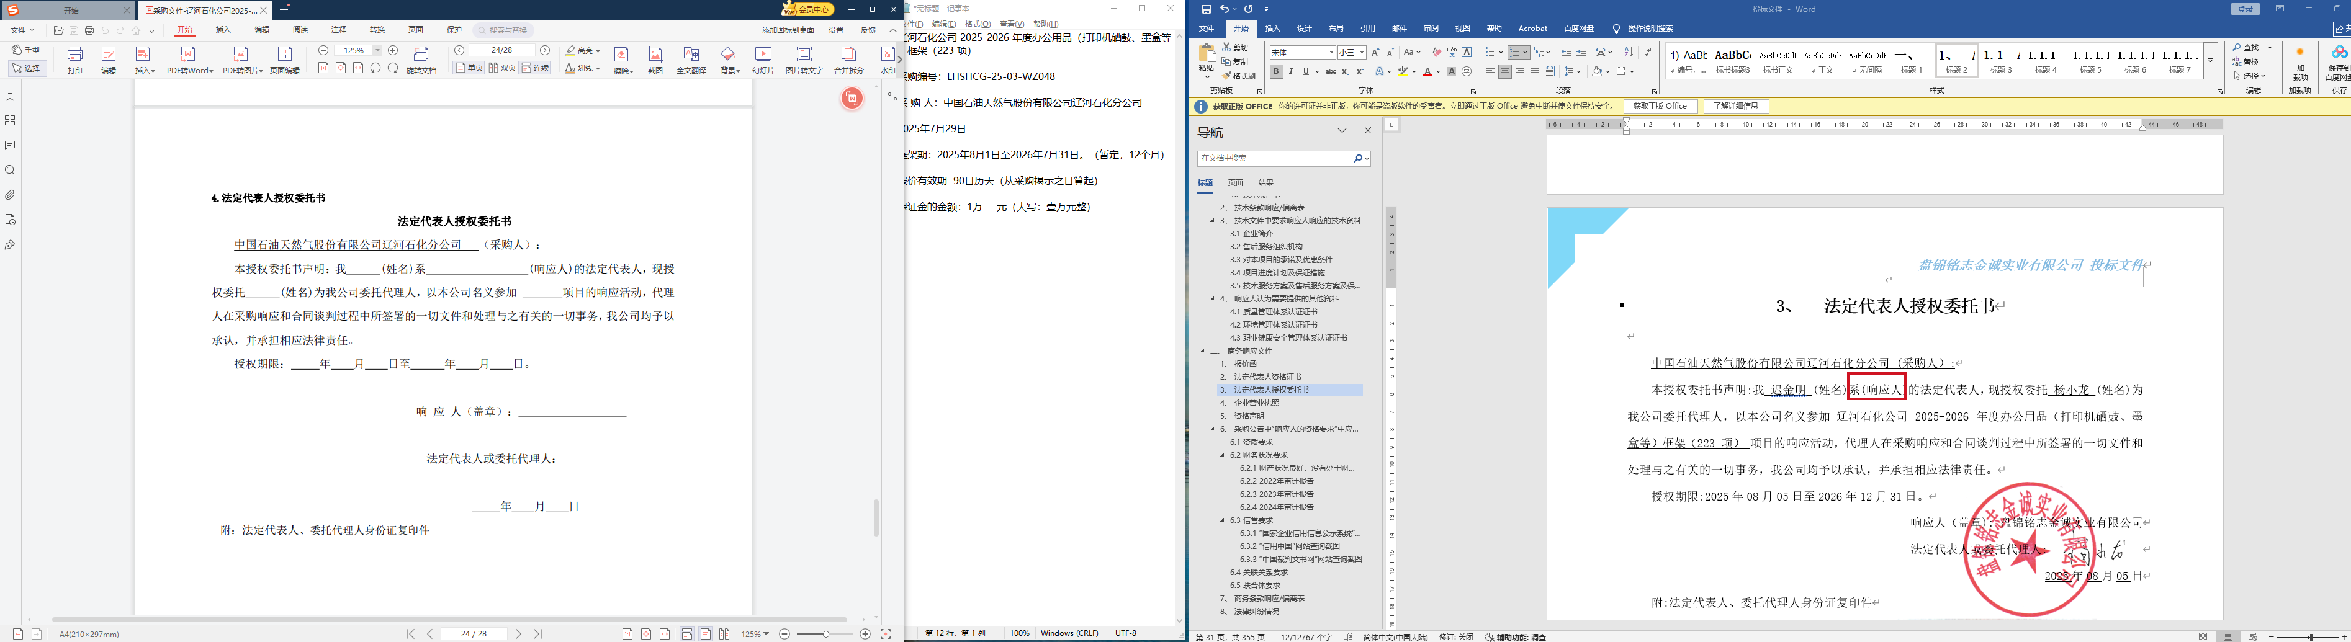Click the Save icon in Word title bar

pos(1207,9)
